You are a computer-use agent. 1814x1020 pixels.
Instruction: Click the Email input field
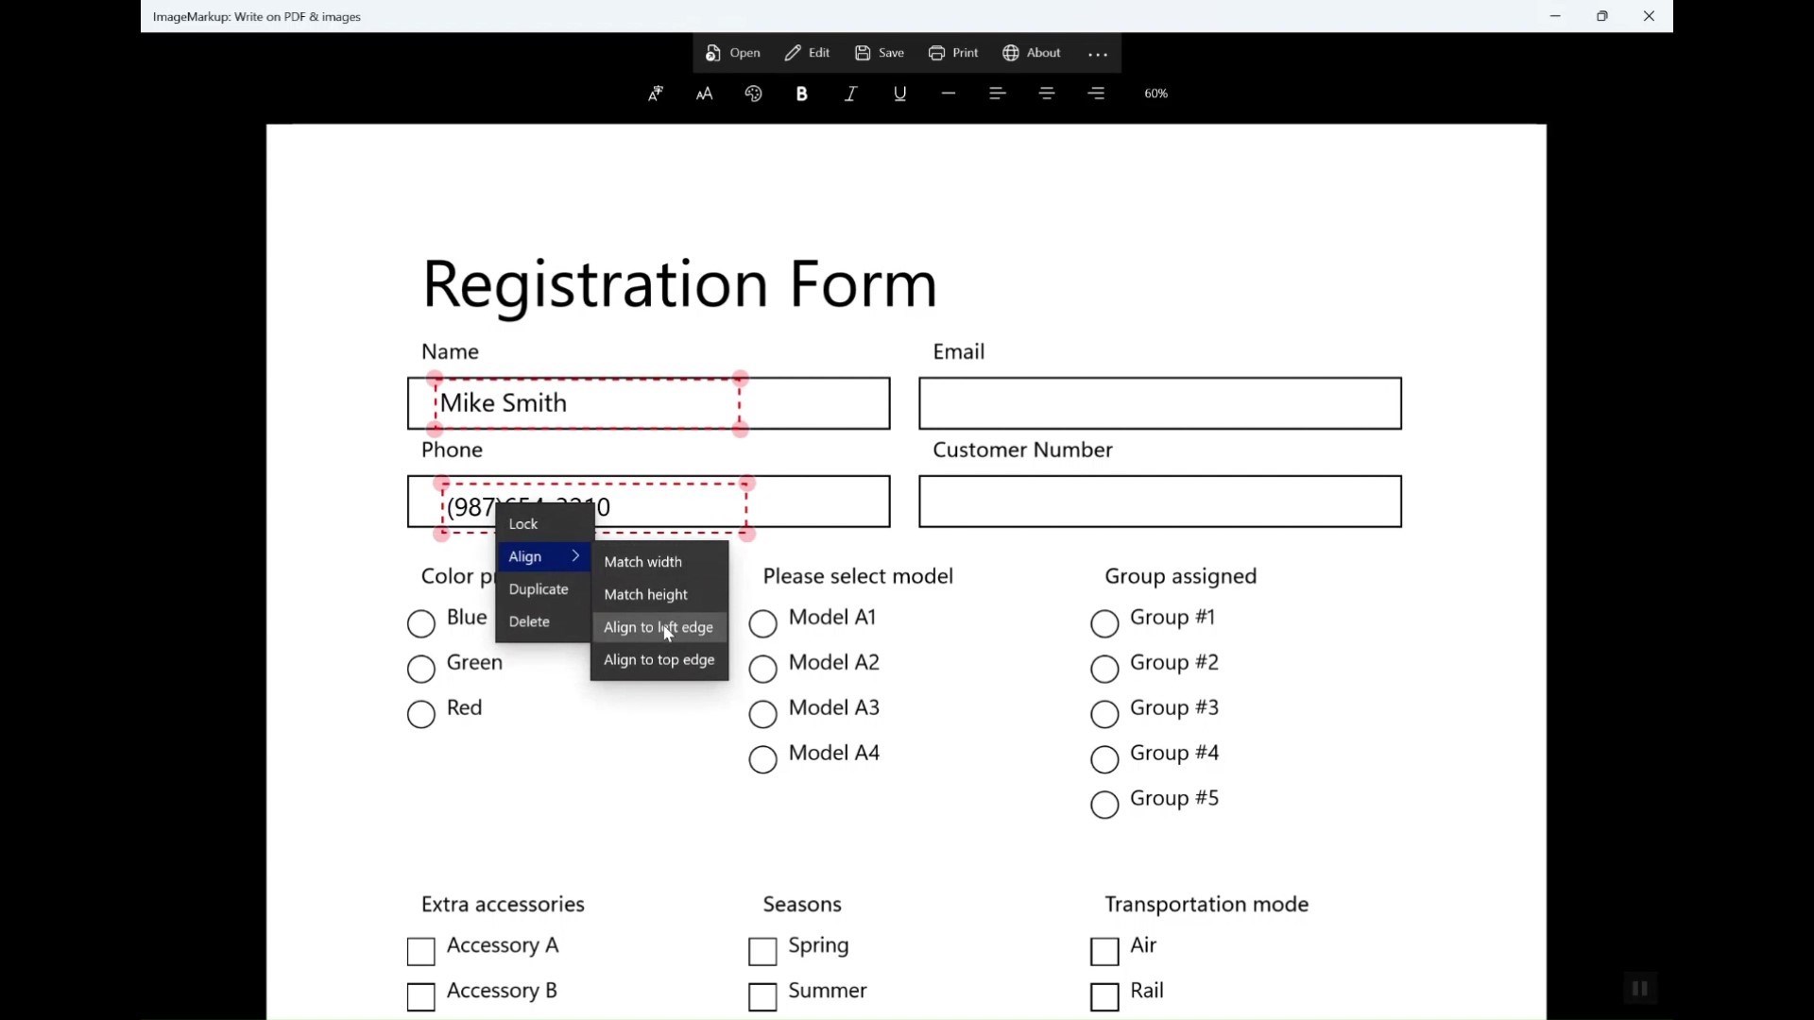pos(1159,403)
